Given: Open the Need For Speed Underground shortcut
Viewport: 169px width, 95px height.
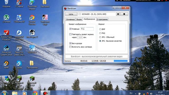Looking at the screenshot, I should (19, 50).
